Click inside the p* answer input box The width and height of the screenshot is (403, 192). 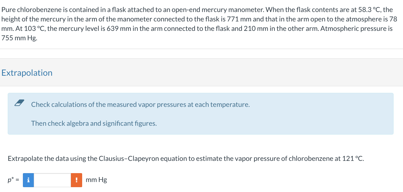52,180
